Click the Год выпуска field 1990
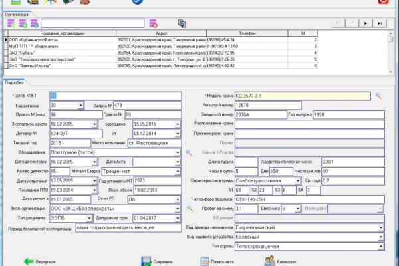The height and width of the screenshot is (266, 399). point(348,115)
